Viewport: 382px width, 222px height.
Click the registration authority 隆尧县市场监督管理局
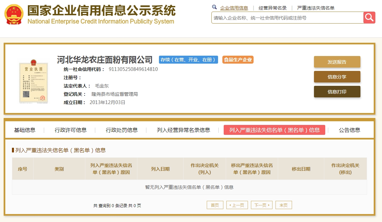click(x=115, y=94)
